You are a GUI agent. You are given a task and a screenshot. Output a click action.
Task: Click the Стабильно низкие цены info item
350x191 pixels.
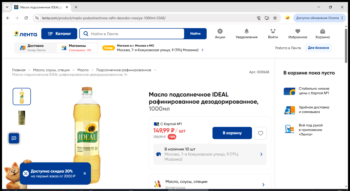(306, 91)
